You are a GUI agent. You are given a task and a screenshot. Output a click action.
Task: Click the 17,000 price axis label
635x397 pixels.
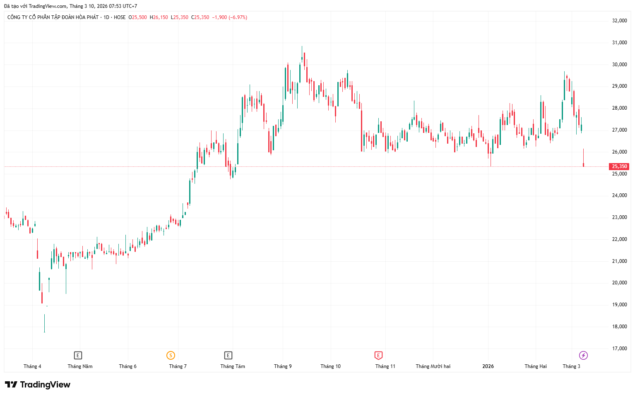619,349
